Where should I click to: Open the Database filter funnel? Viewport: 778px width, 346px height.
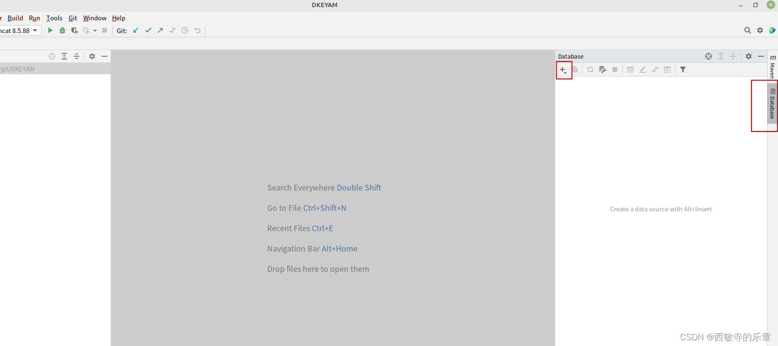683,69
